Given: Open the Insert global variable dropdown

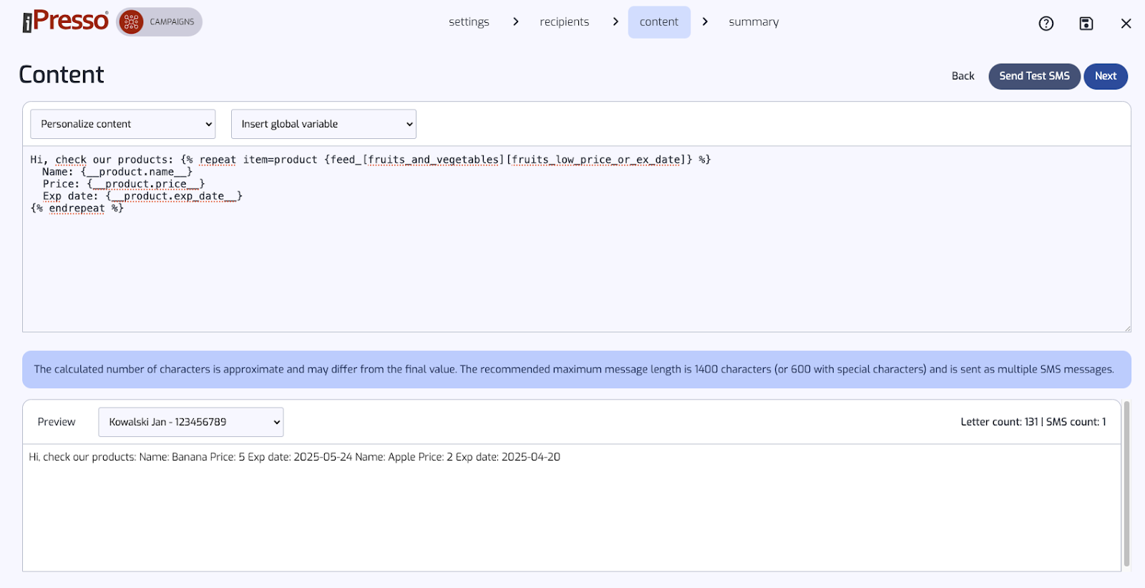Looking at the screenshot, I should (x=323, y=124).
